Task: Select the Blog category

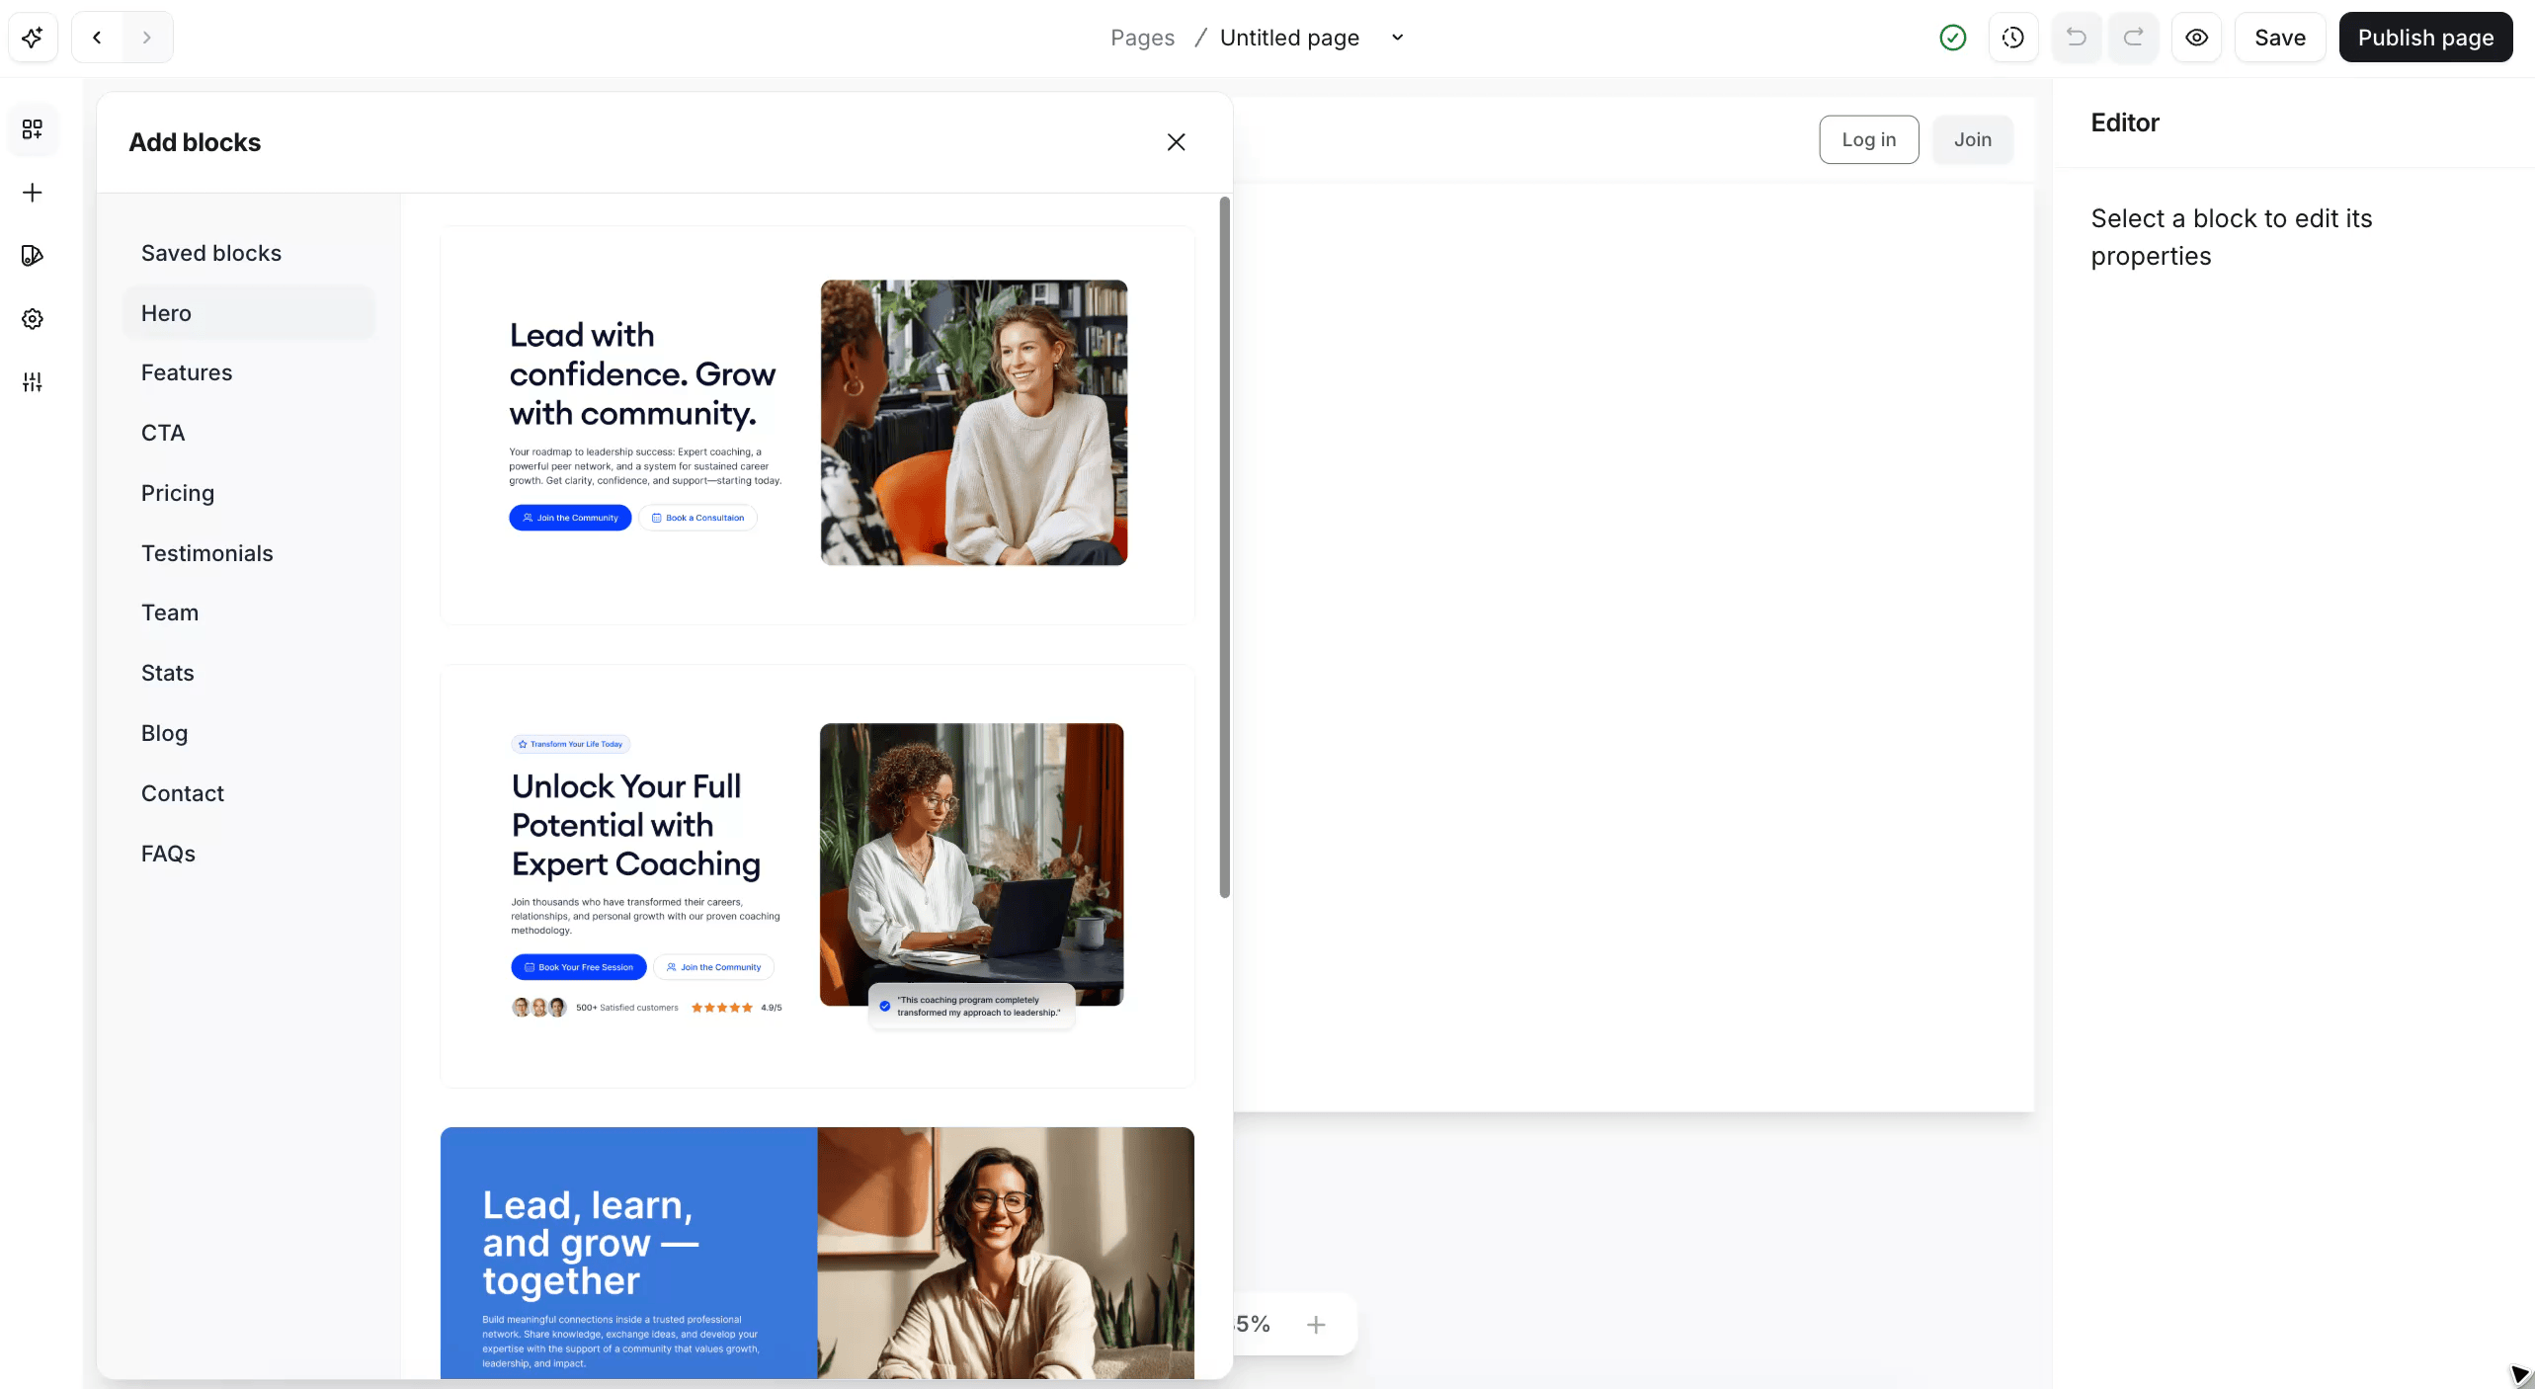Action: click(x=249, y=733)
